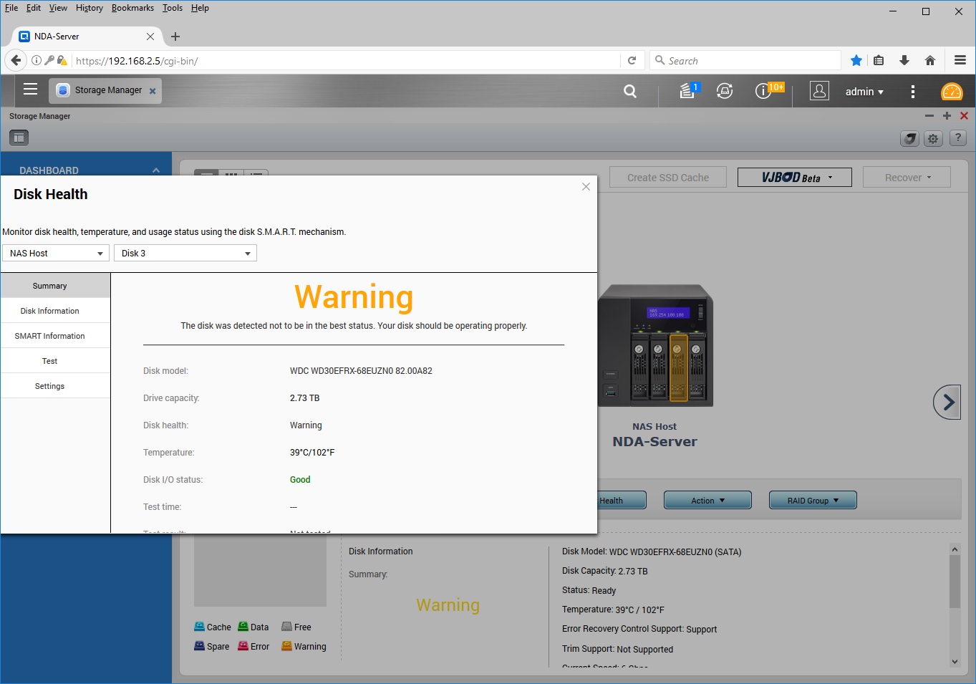Reload the page with the refresh icon
This screenshot has height=684, width=976.
pyautogui.click(x=632, y=61)
